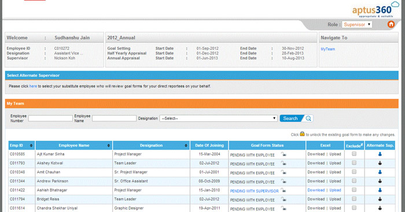Viewport: 405px width, 212px height.
Task: Click 'here' link to select alternate supervisor
Action: 33,86
